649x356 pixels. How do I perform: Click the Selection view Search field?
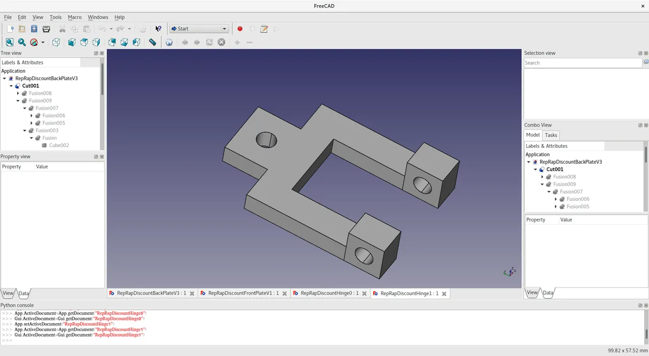click(x=583, y=63)
